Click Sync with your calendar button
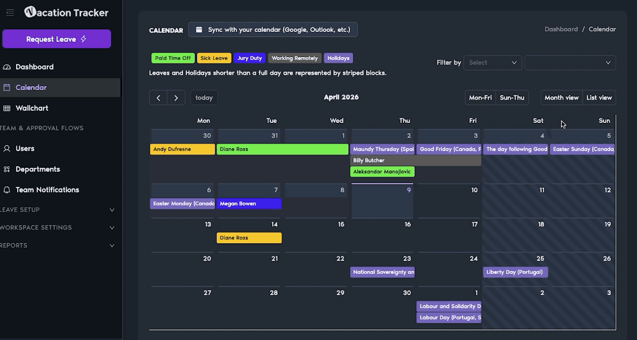 (x=273, y=30)
